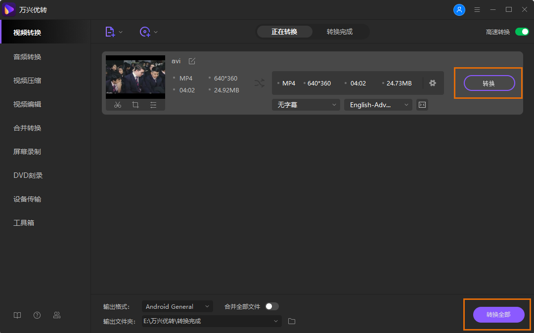Screen dimensions: 534x333
Task: Open 工具箱 in sidebar
Action: coord(24,223)
